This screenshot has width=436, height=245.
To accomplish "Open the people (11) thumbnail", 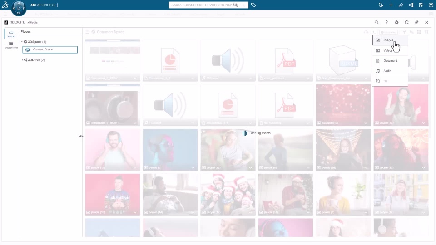I will 286,195.
